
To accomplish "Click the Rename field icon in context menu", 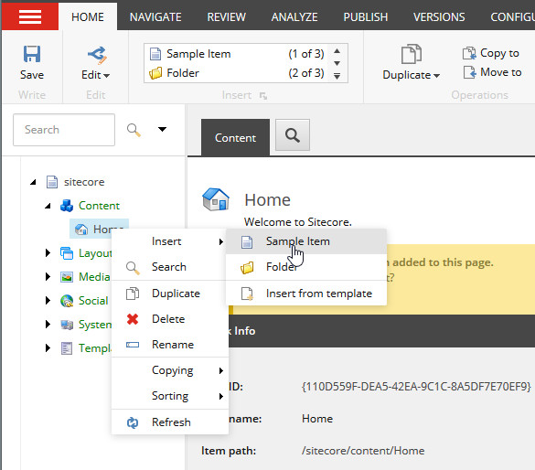I will 133,345.
